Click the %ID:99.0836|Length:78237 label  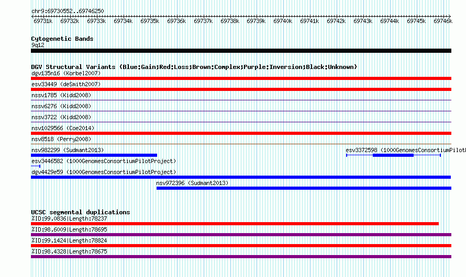pos(69,218)
